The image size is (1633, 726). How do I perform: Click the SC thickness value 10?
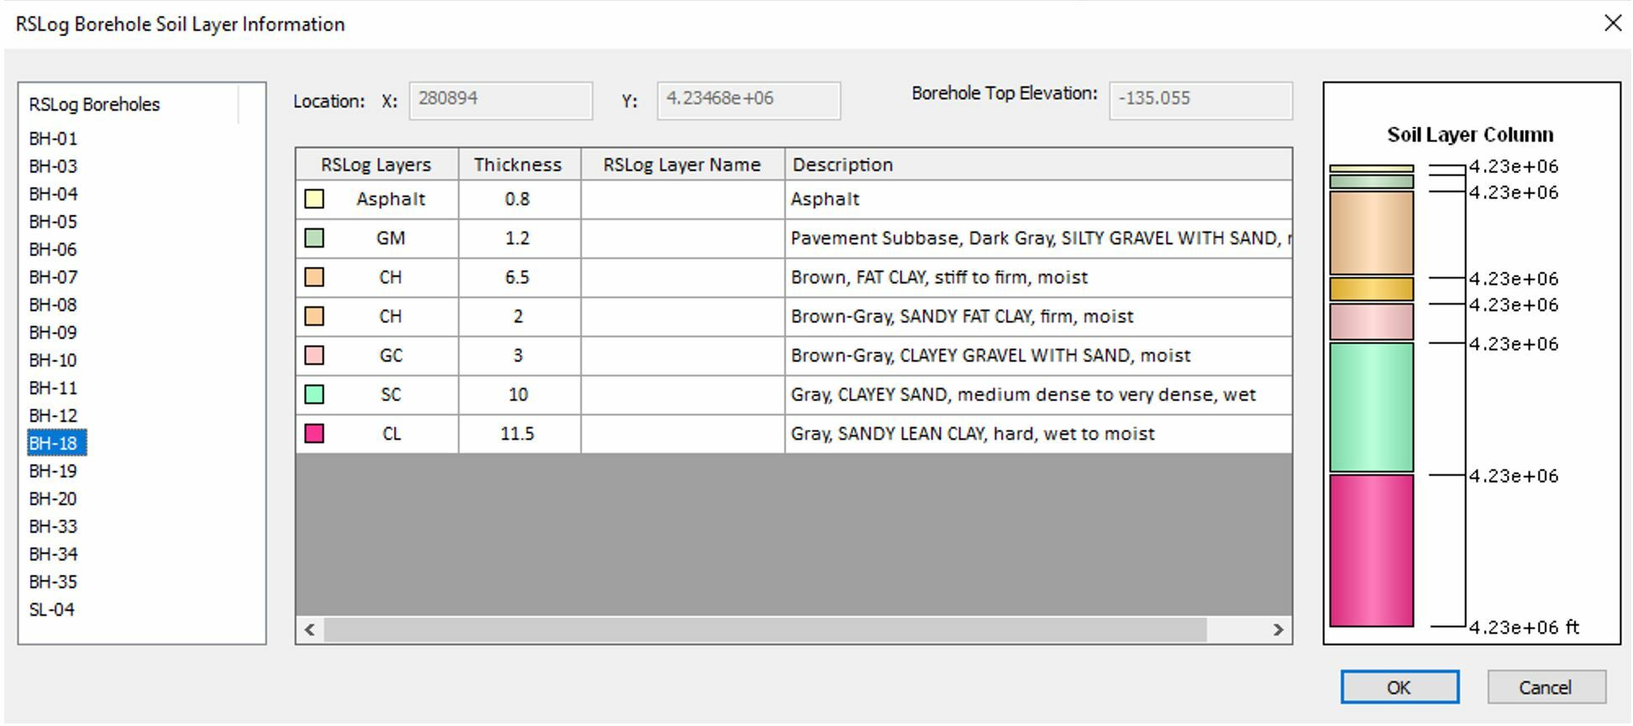(518, 394)
